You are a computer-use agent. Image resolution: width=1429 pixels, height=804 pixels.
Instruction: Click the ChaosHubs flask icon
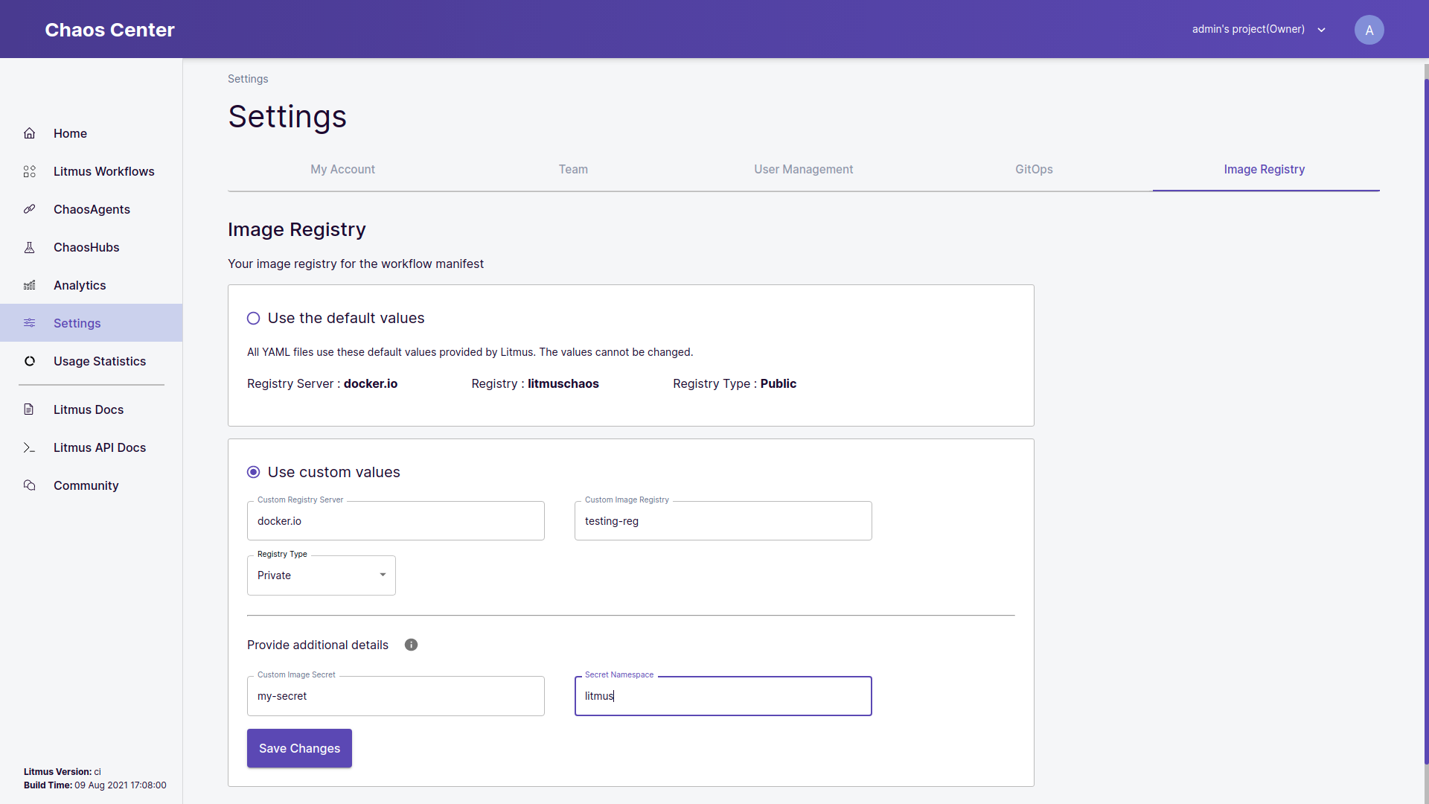[x=30, y=247]
